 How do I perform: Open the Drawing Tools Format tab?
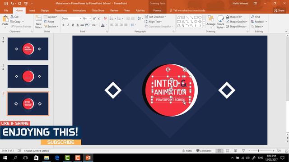(157, 10)
